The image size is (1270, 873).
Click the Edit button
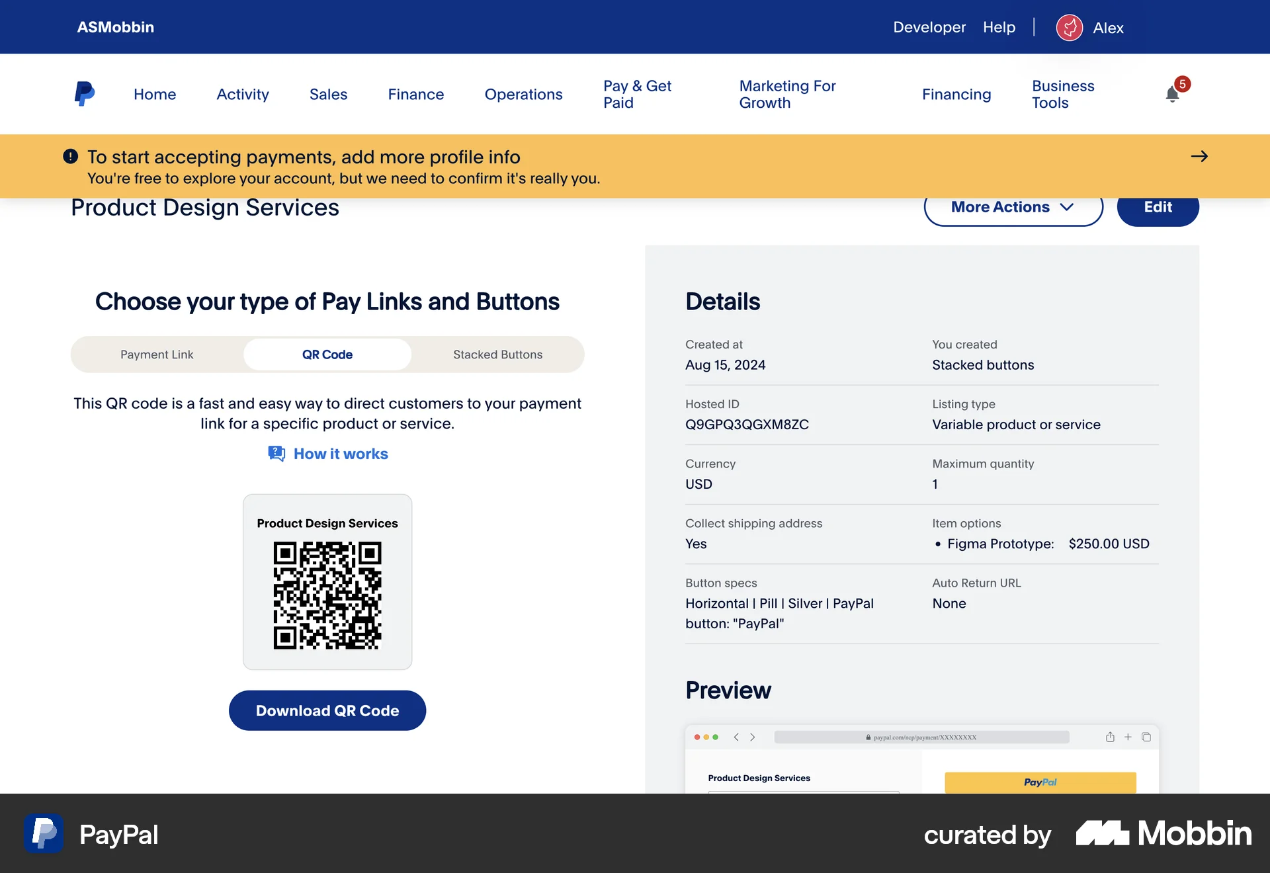tap(1158, 207)
